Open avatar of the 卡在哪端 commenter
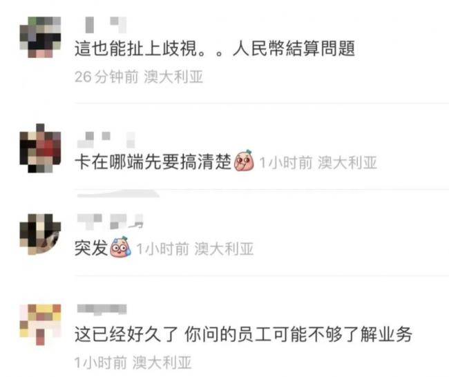Screen dimensions: 449x377 [x=40, y=148]
